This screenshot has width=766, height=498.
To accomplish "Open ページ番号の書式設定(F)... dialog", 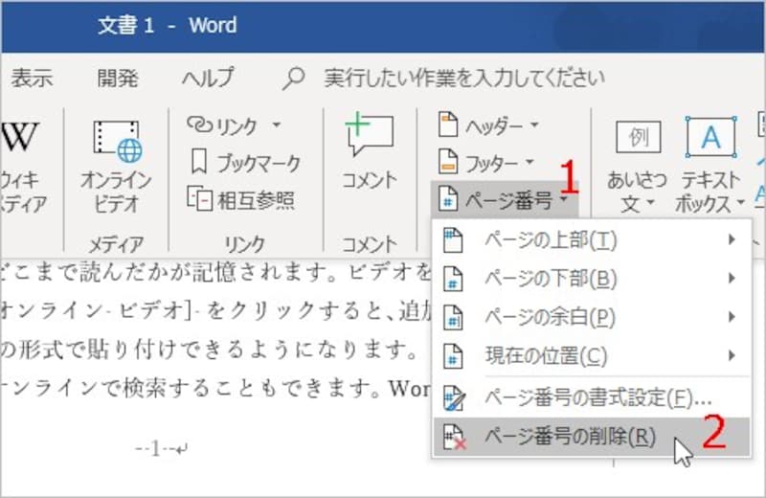I will (592, 397).
